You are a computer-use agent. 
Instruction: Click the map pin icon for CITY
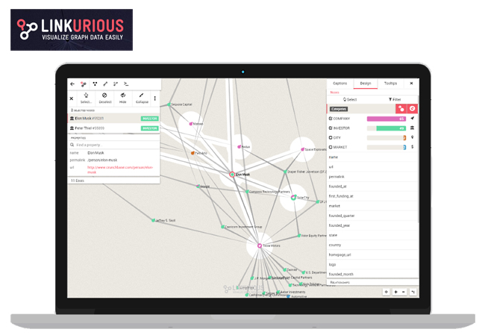tap(413, 137)
